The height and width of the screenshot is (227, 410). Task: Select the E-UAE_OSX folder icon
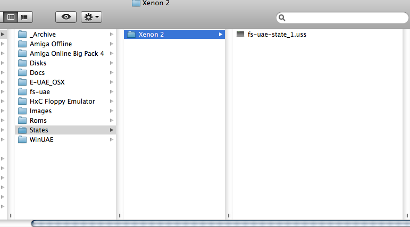coord(22,82)
